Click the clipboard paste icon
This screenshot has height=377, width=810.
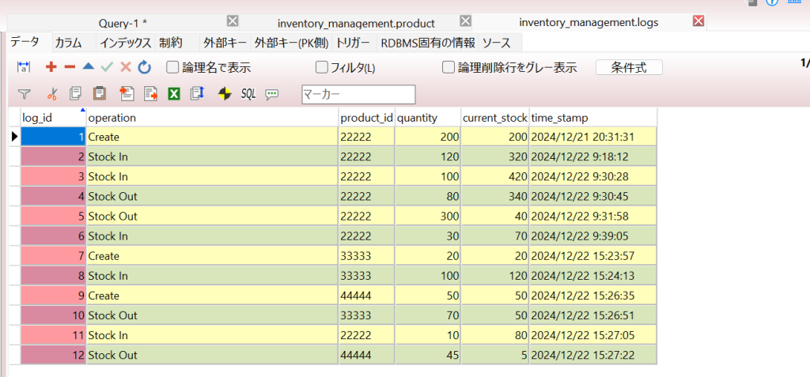(100, 94)
